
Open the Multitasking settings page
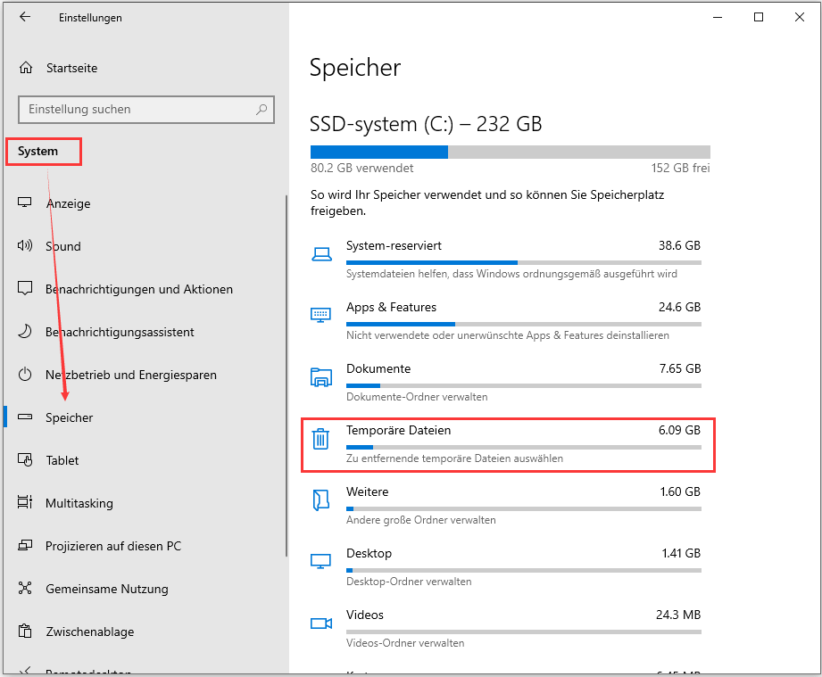point(145,503)
